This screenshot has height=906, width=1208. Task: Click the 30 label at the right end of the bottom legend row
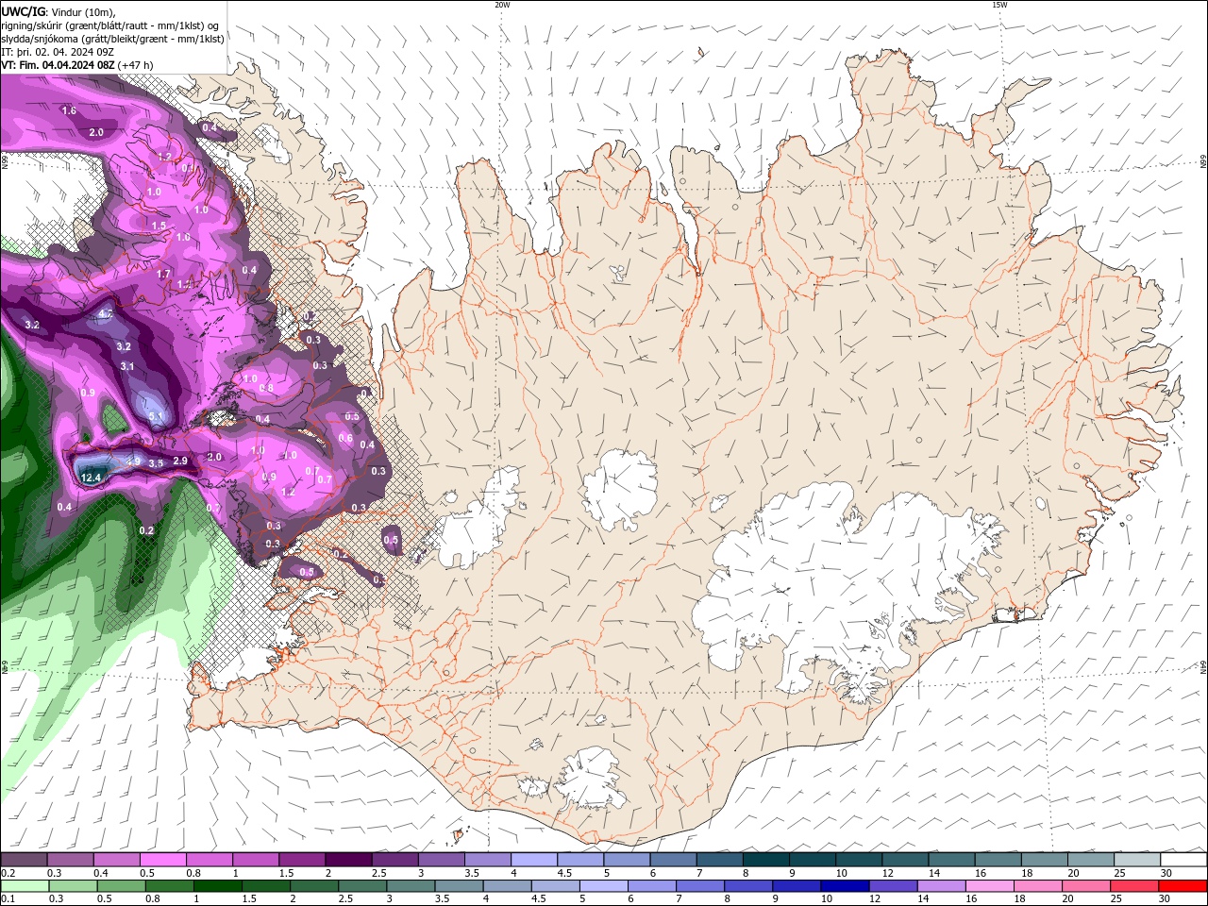coord(1164,899)
